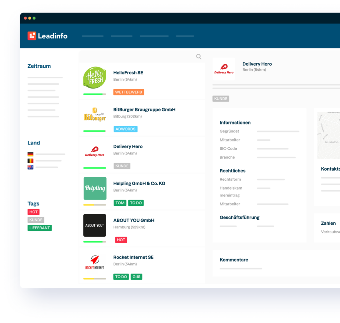Open the Rocket Internet logo entry

tap(95, 262)
